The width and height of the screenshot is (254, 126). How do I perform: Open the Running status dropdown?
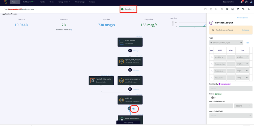coord(129,9)
